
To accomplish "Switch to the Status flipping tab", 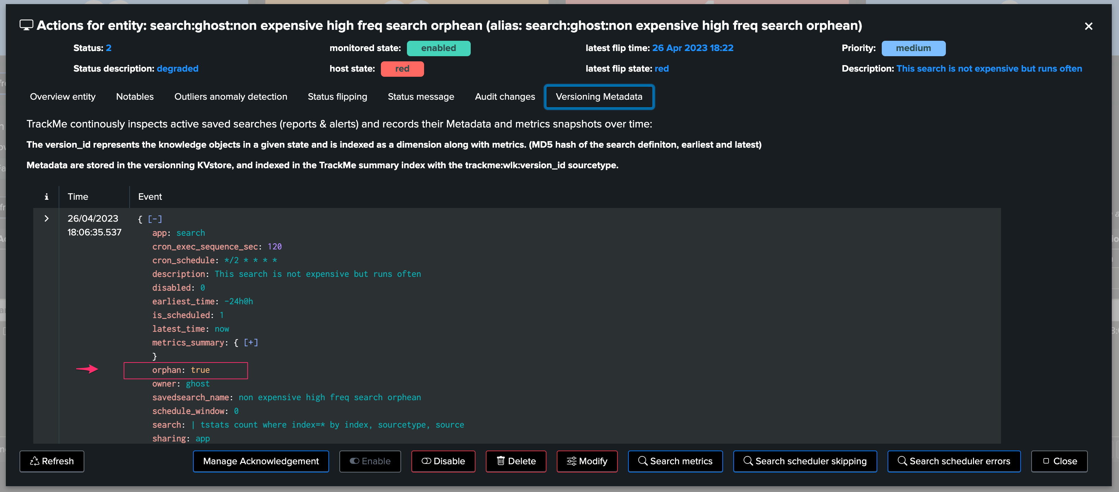I will 337,97.
